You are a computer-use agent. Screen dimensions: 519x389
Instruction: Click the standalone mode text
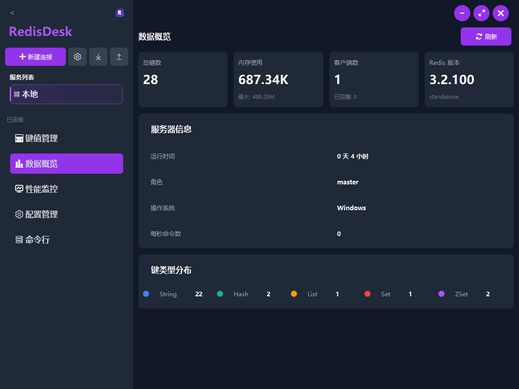[x=444, y=97]
